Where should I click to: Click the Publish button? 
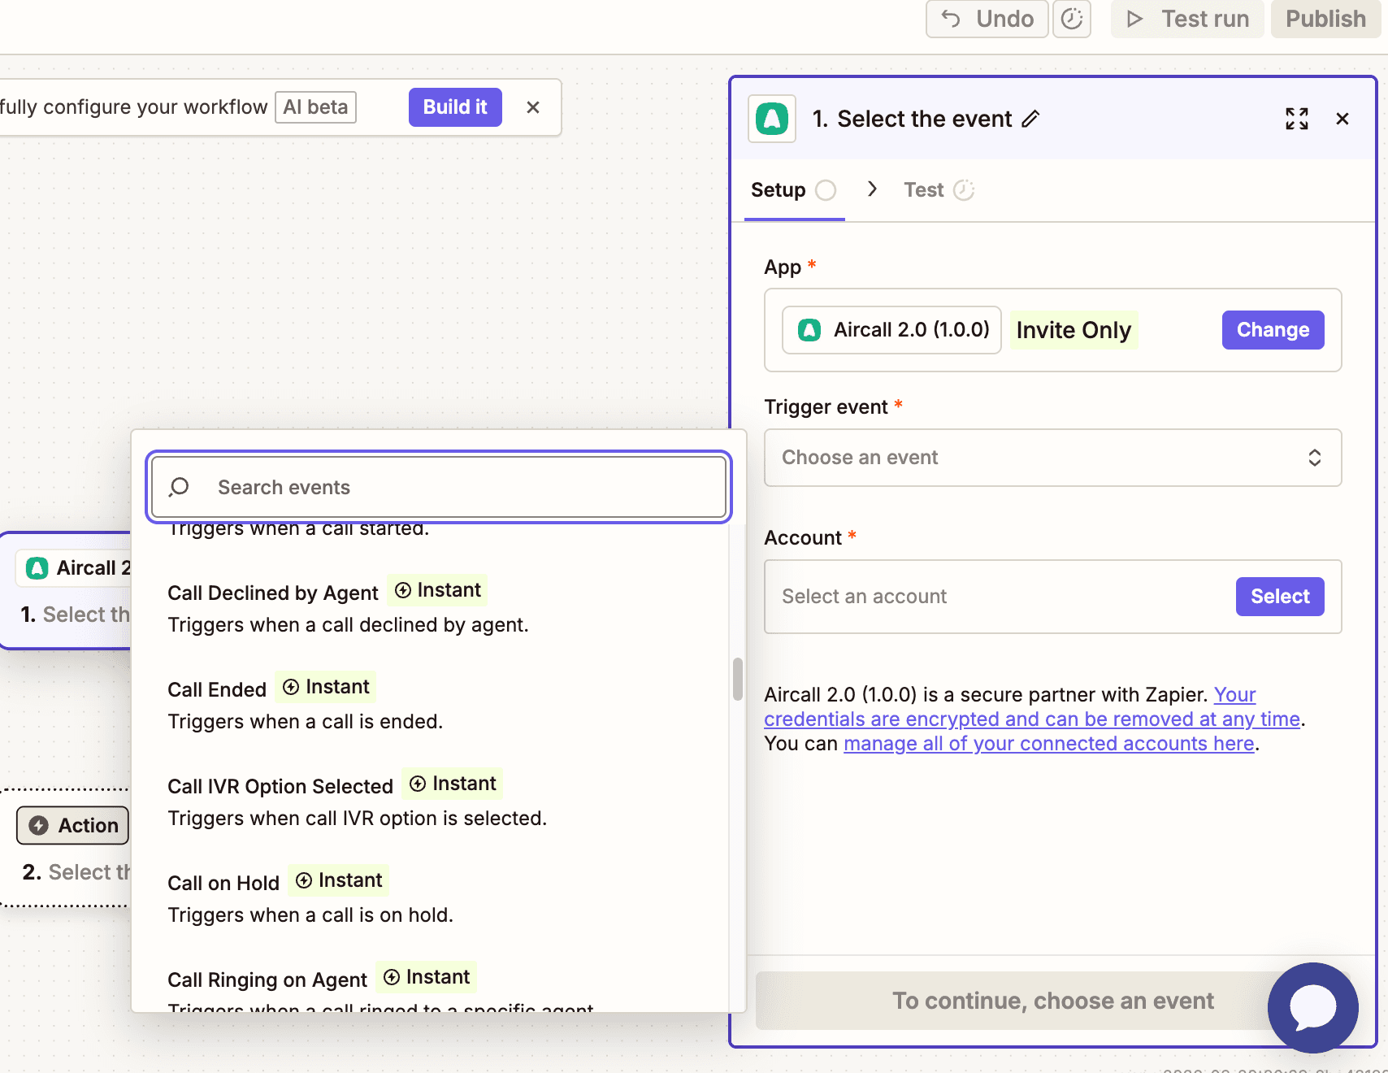click(x=1325, y=18)
